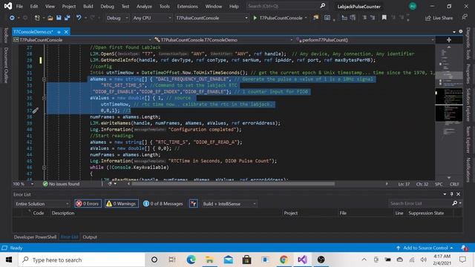Viewport: 475px width, 267px height.
Task: Pin the T7ConsoleDemo.cs tab
Action: [x=59, y=32]
